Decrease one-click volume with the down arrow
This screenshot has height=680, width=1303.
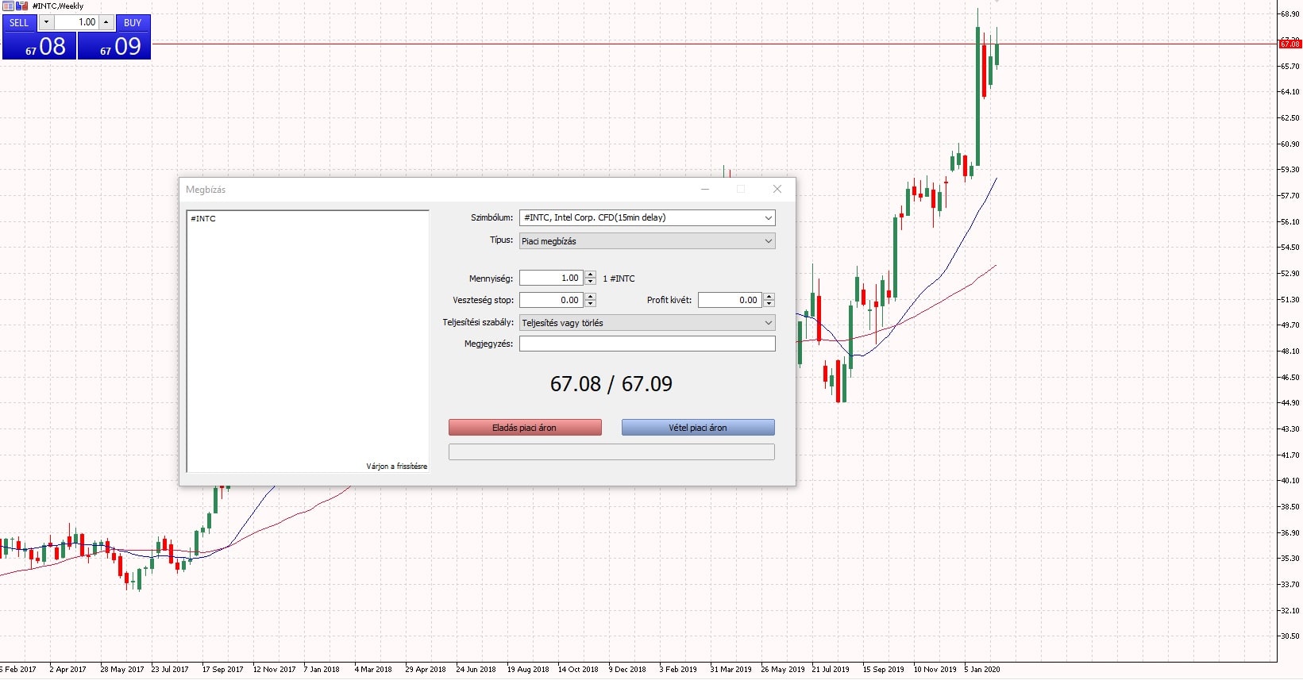coord(46,23)
